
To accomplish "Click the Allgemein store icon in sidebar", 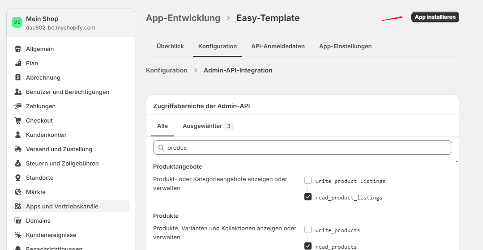I will pyautogui.click(x=18, y=49).
